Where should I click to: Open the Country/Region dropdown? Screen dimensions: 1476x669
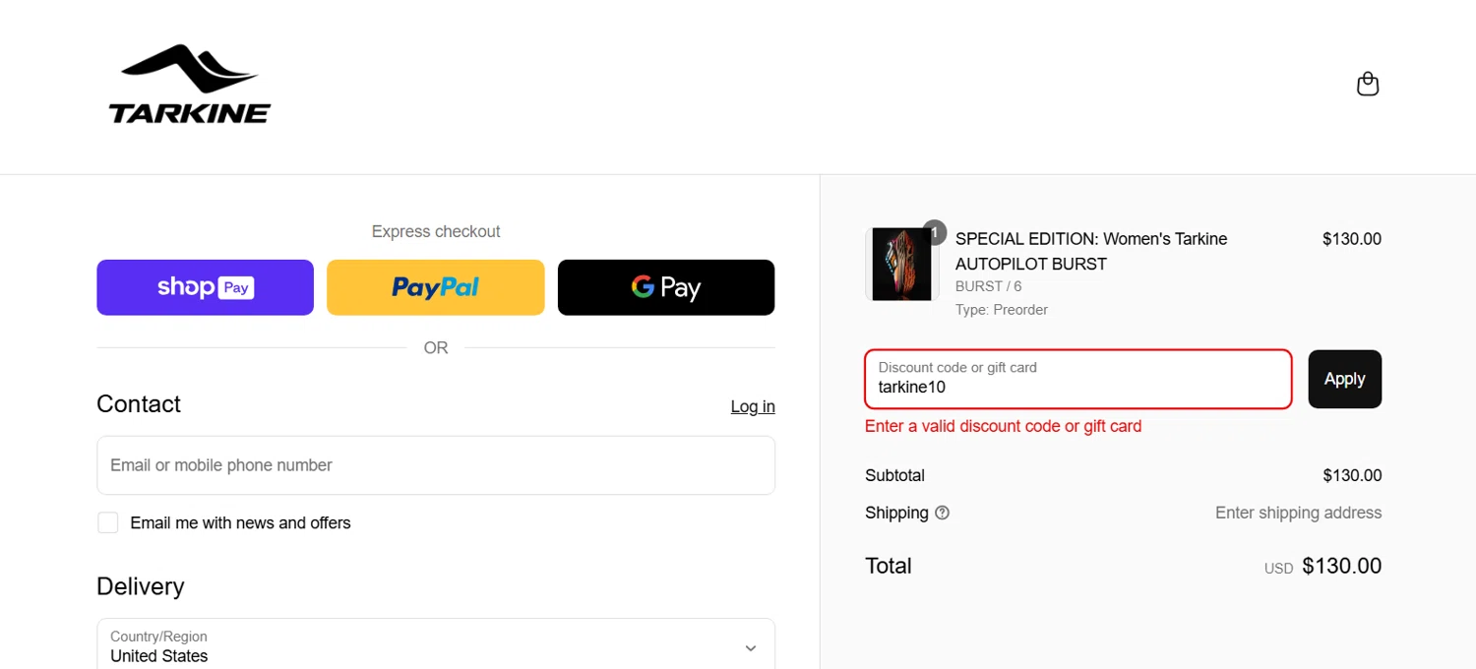436,646
